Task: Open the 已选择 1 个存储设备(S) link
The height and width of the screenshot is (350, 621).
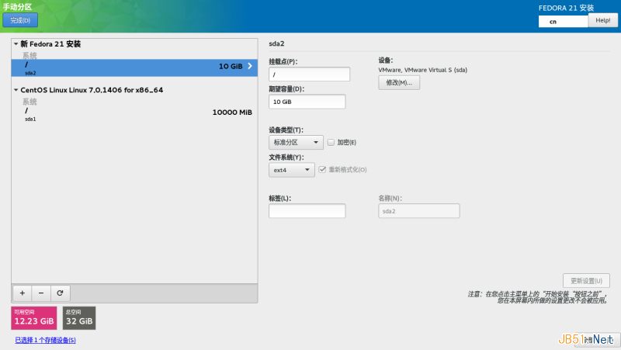Action: (45, 340)
